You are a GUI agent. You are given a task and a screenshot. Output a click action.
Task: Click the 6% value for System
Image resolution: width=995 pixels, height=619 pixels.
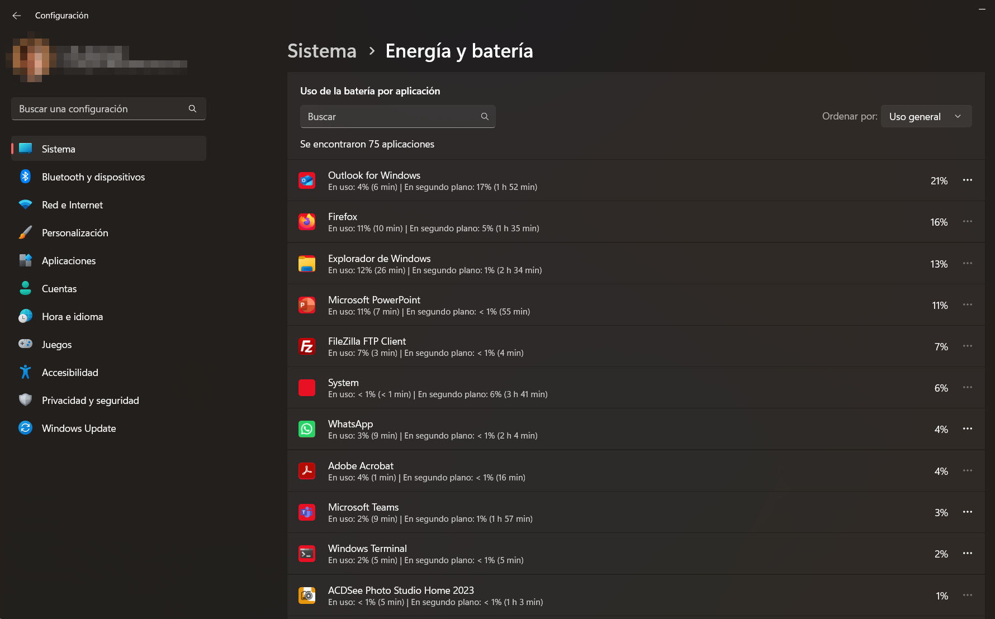(x=941, y=388)
